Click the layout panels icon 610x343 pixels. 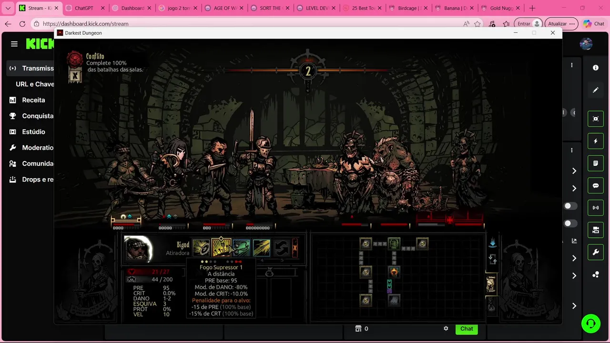tap(596, 230)
